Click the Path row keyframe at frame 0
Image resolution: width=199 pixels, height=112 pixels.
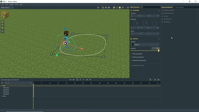click(x=34, y=86)
